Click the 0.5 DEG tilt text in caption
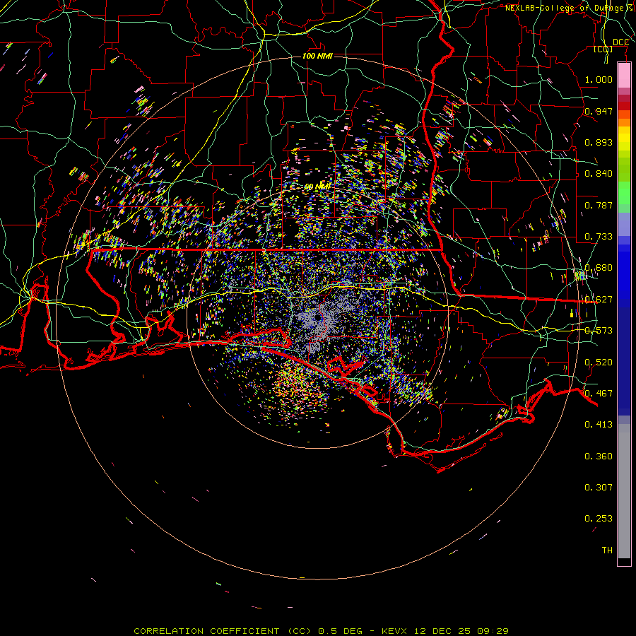The height and width of the screenshot is (636, 636). 342,631
